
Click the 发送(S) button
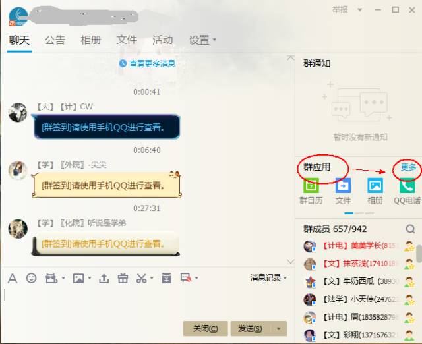[251, 328]
